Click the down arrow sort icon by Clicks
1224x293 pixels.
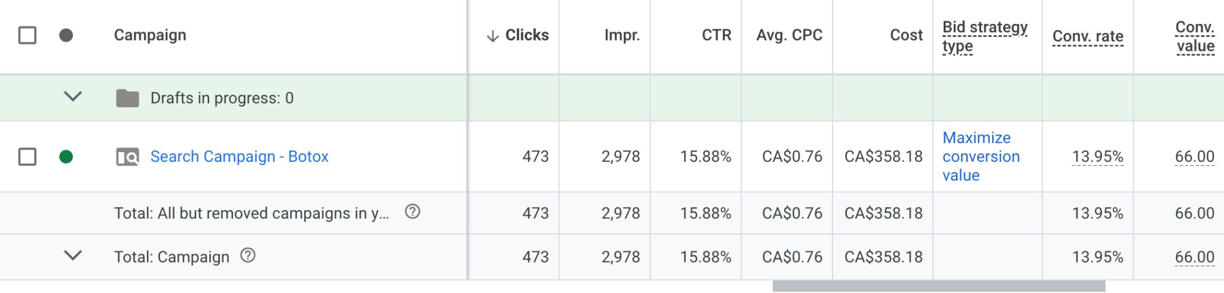492,36
